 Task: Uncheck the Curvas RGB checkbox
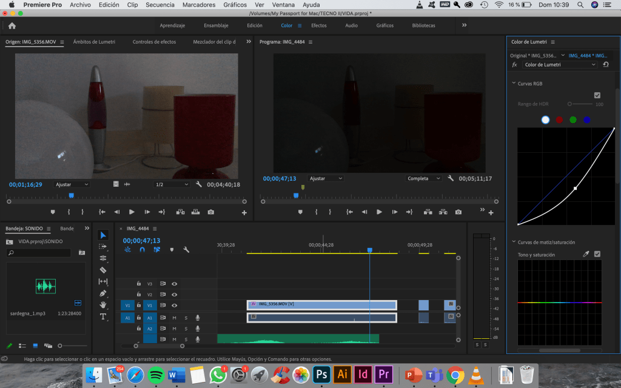(597, 95)
